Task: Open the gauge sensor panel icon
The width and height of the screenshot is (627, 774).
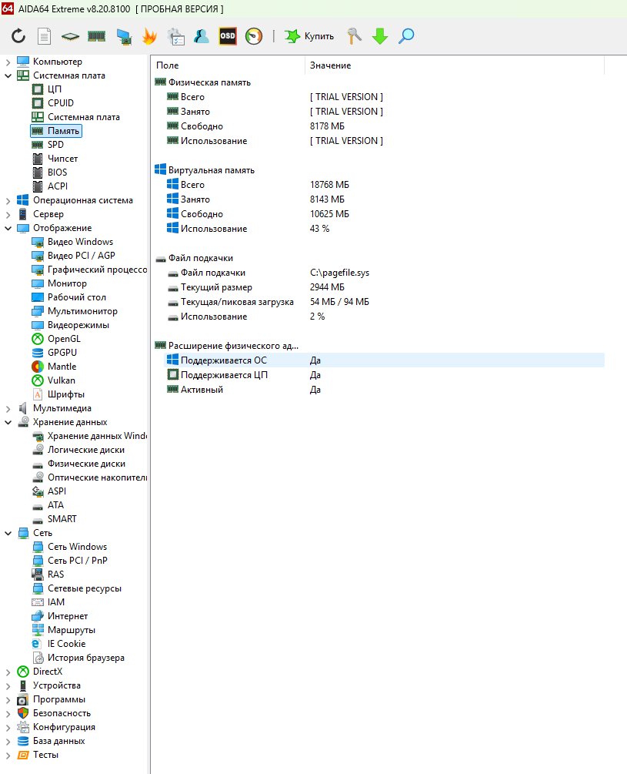Action: pyautogui.click(x=254, y=36)
